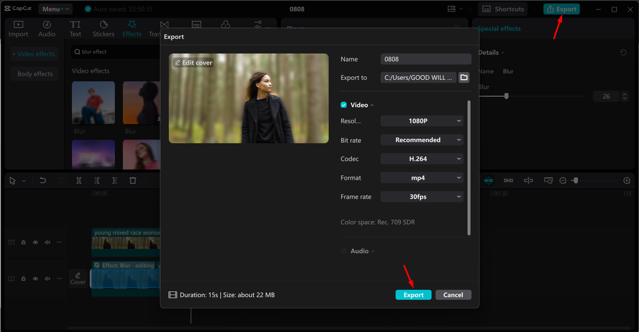Mute the lower Blur effect track

[x=47, y=279]
